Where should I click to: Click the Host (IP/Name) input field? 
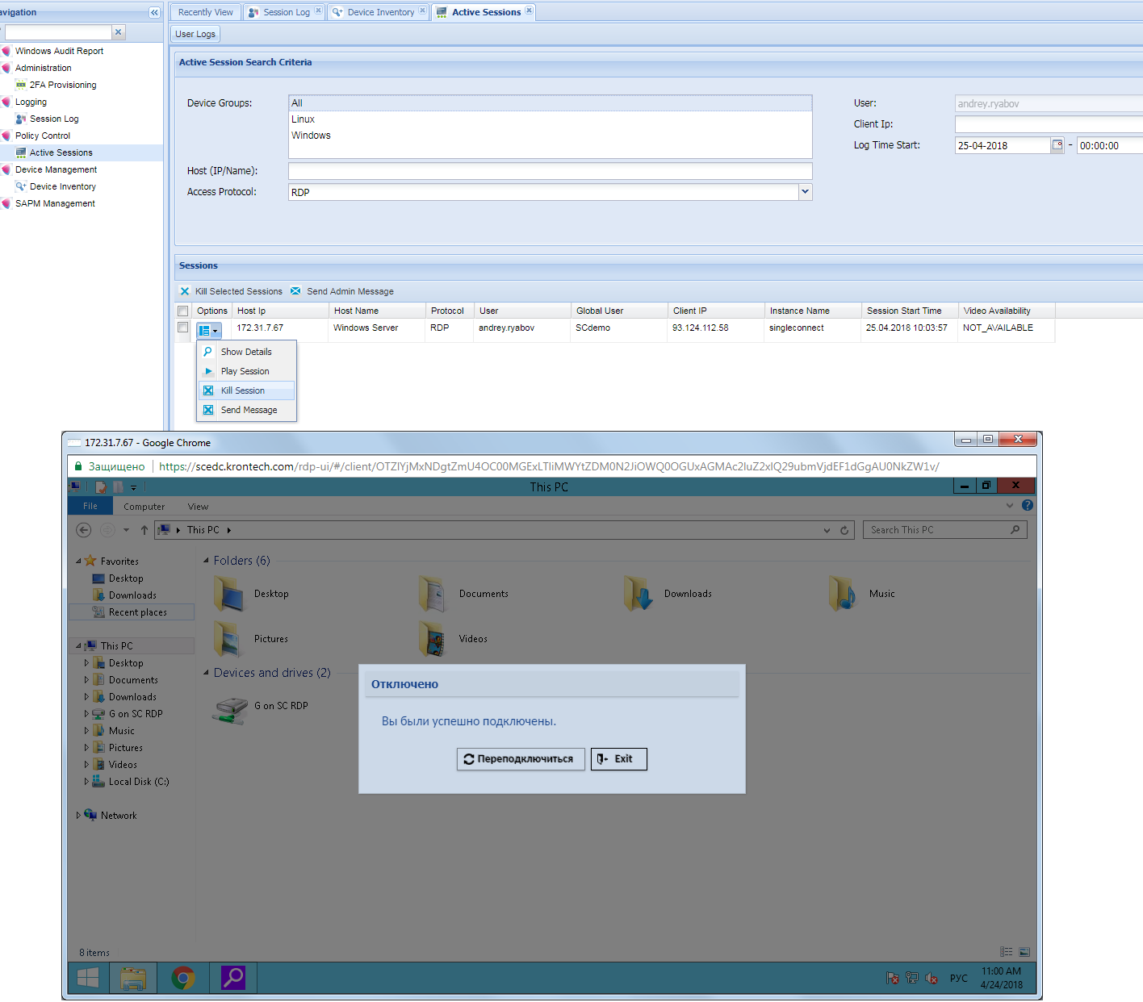pyautogui.click(x=550, y=171)
